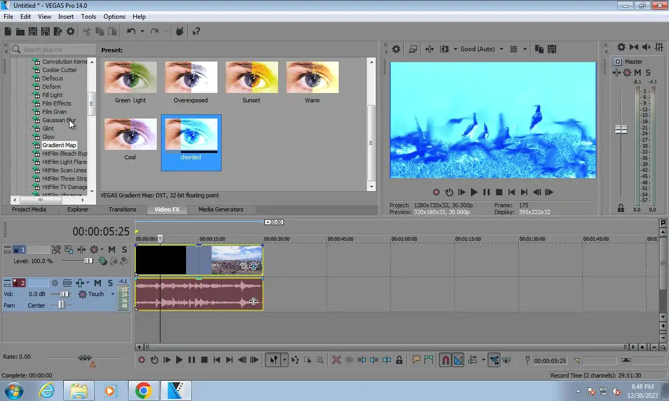Click Insert Marker icon
Image resolution: width=669 pixels, height=401 pixels.
417,360
